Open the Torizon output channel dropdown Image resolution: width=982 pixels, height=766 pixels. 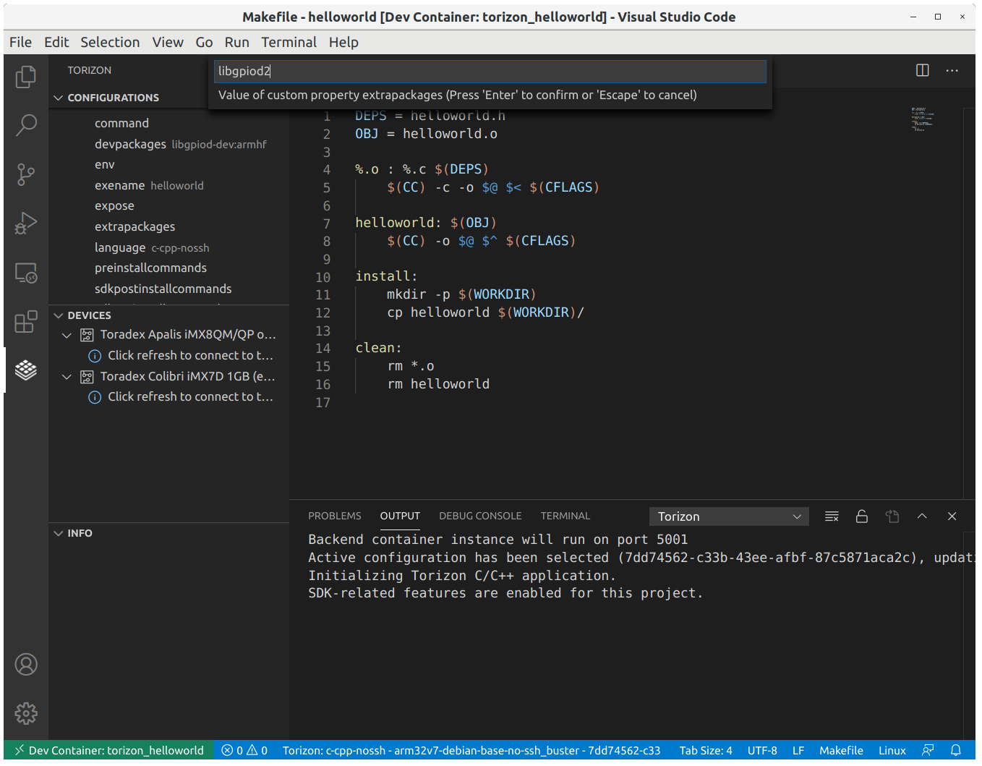pyautogui.click(x=728, y=516)
